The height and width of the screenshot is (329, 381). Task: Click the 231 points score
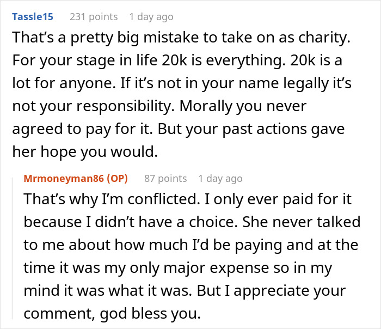pos(94,17)
